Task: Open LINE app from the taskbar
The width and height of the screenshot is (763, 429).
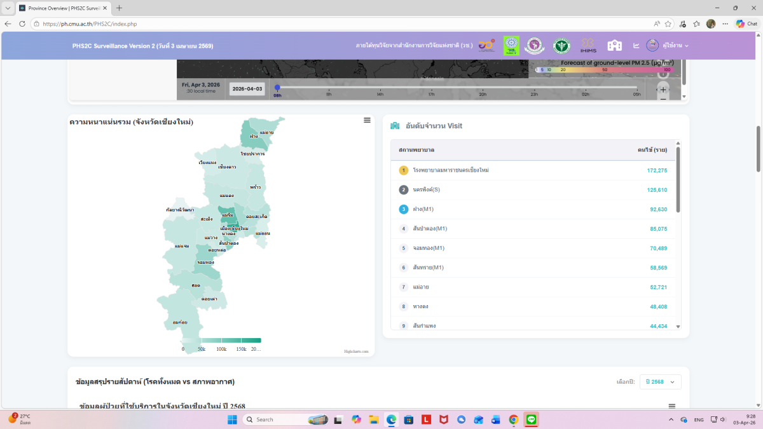Action: tap(531, 419)
